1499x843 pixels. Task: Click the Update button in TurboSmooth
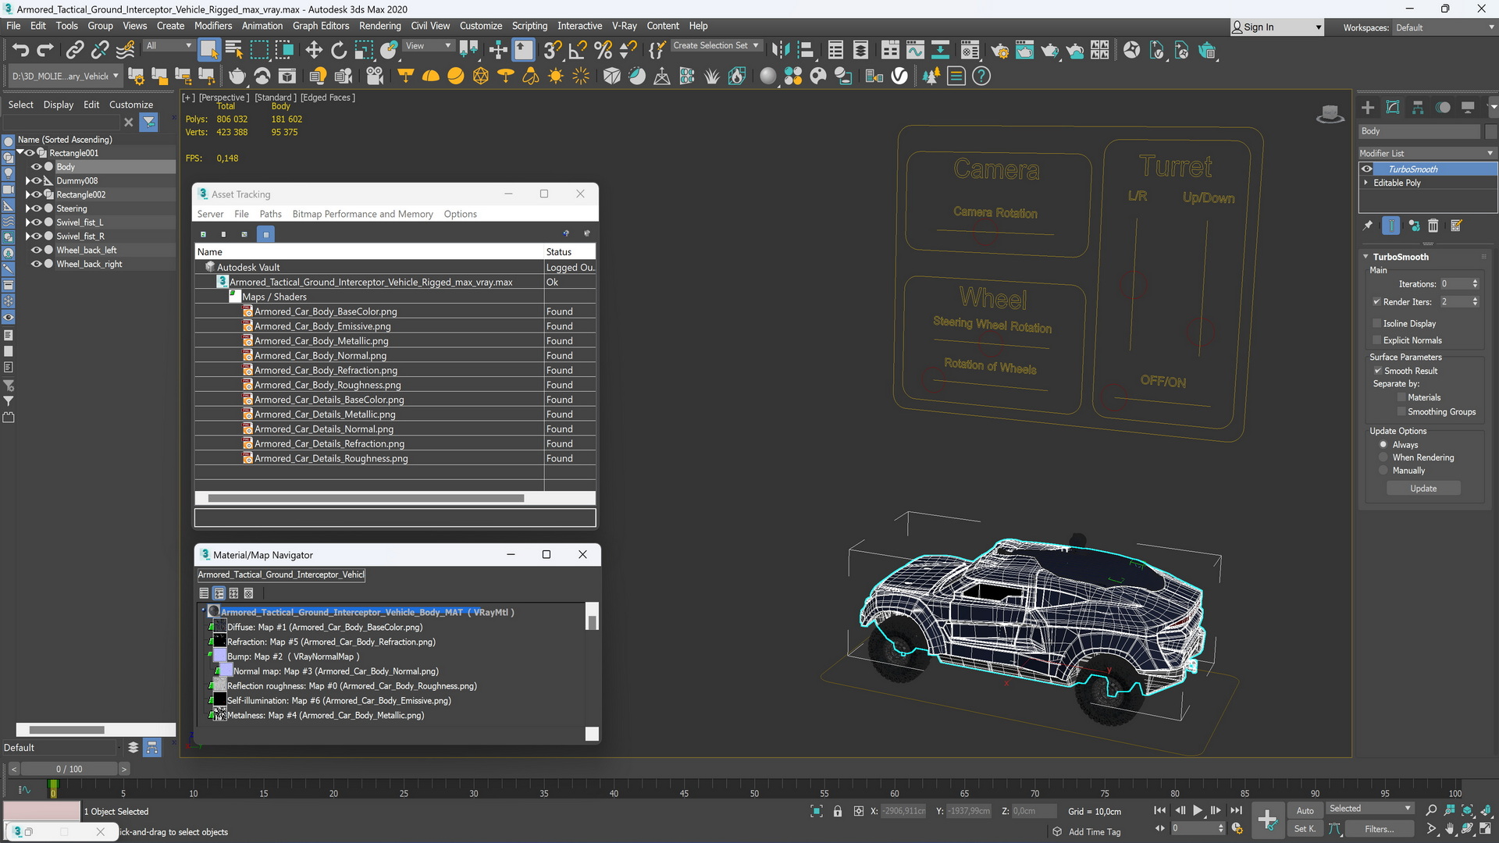tap(1422, 489)
